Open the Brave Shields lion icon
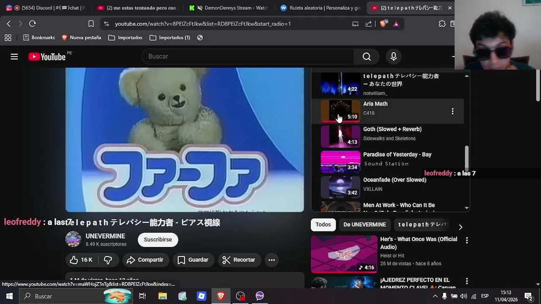This screenshot has height=304, width=541. 383,24
